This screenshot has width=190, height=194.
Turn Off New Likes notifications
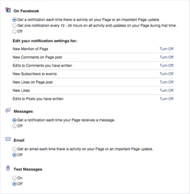[166, 91]
